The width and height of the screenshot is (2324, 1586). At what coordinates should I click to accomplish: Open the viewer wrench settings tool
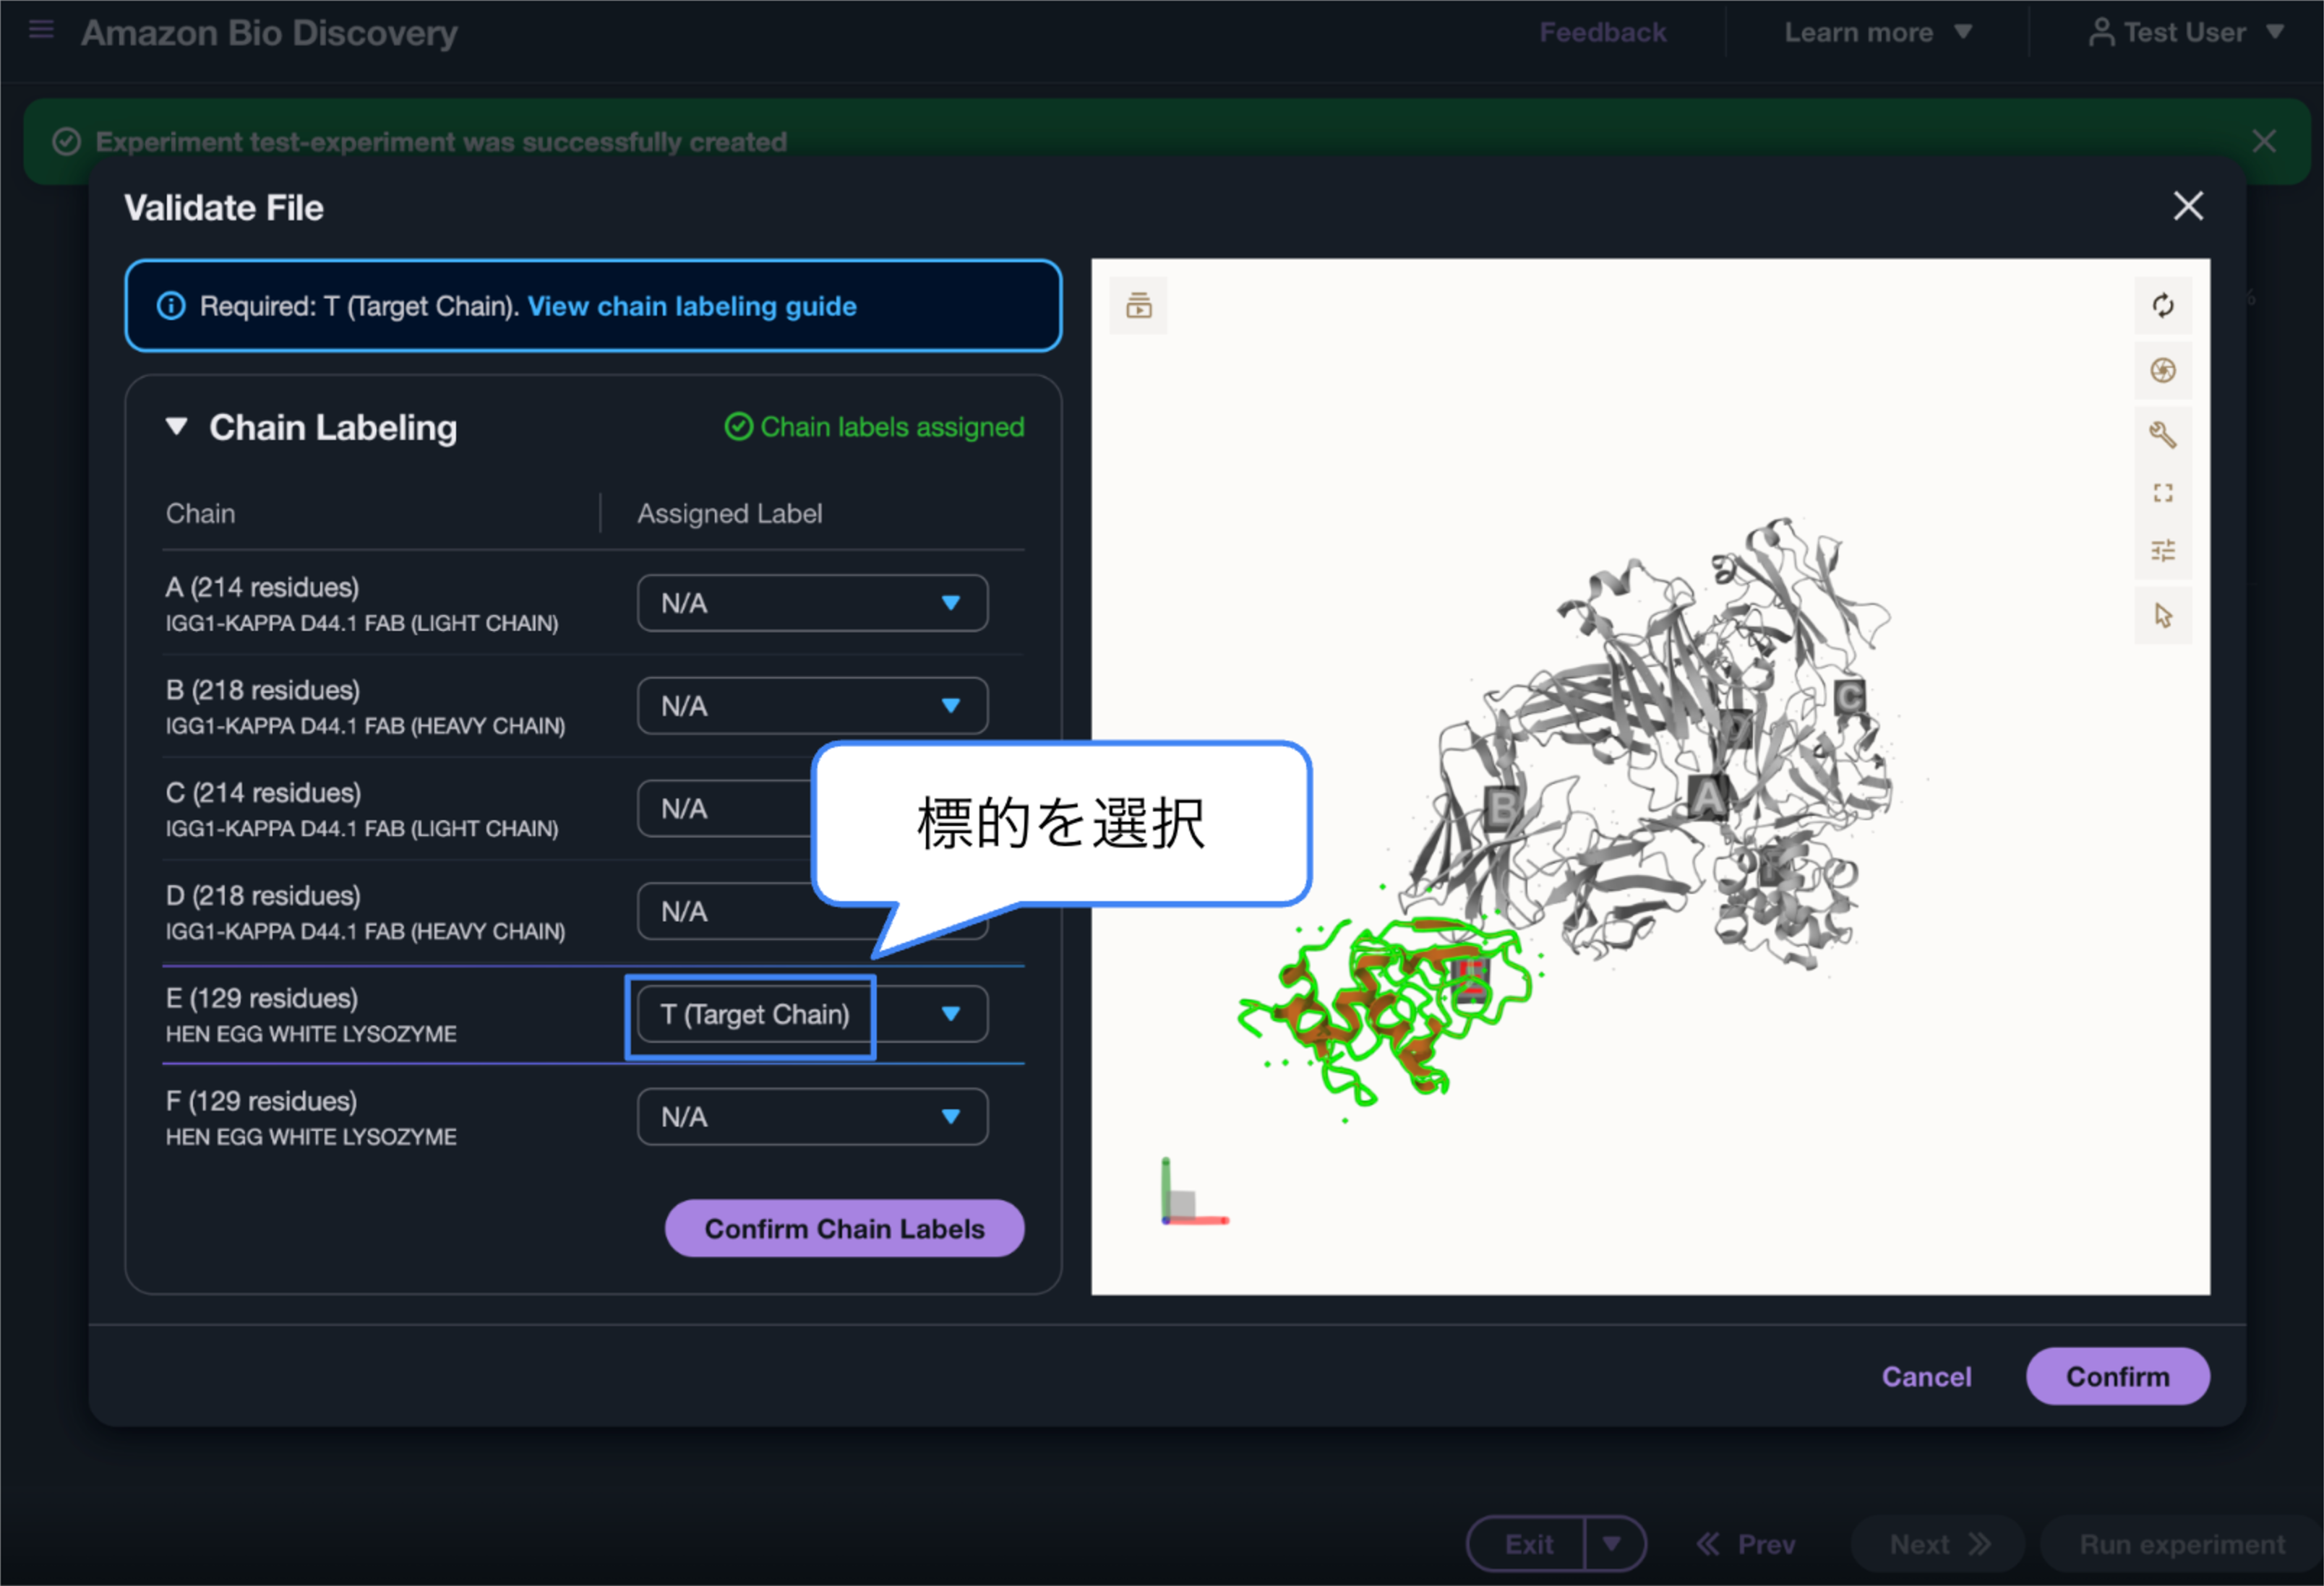2162,435
